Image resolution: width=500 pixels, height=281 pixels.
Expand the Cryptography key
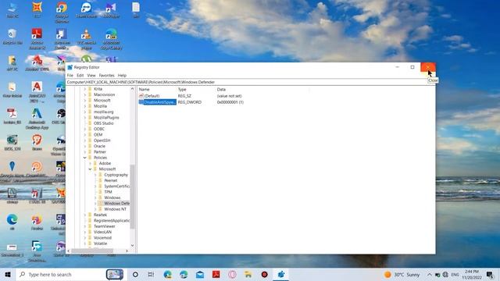point(95,175)
